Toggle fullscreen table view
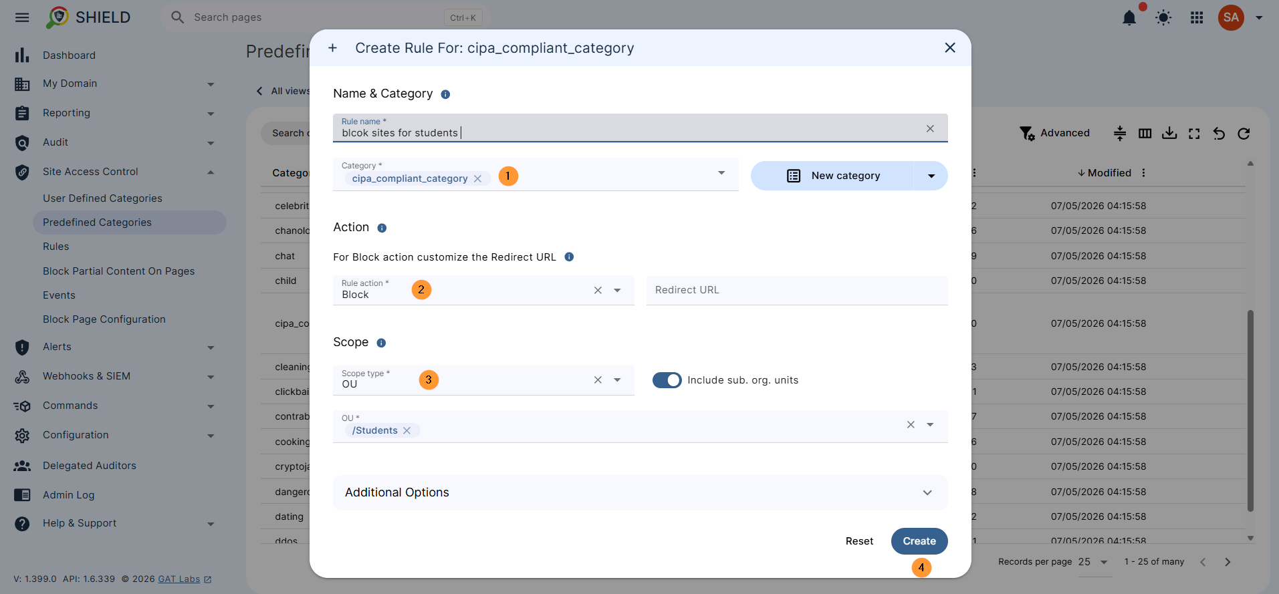This screenshot has height=594, width=1279. (1194, 134)
